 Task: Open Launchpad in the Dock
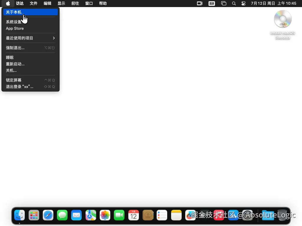34,215
